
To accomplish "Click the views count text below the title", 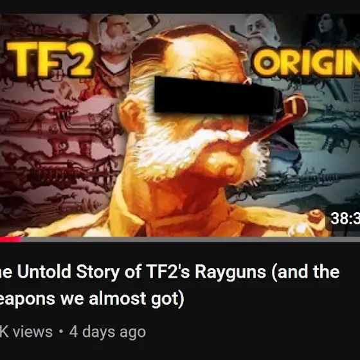I will (x=26, y=332).
